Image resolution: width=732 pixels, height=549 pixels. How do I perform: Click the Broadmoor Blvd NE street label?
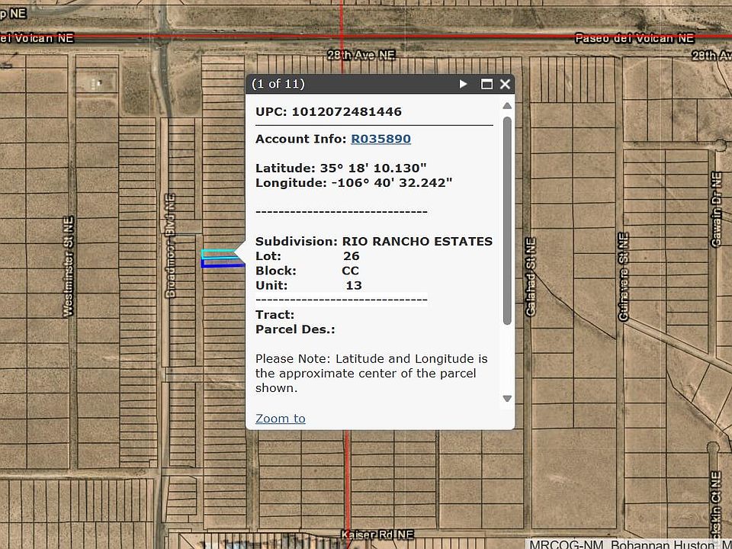(x=171, y=244)
